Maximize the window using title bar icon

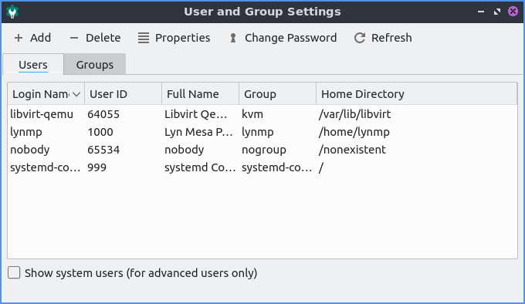click(497, 12)
